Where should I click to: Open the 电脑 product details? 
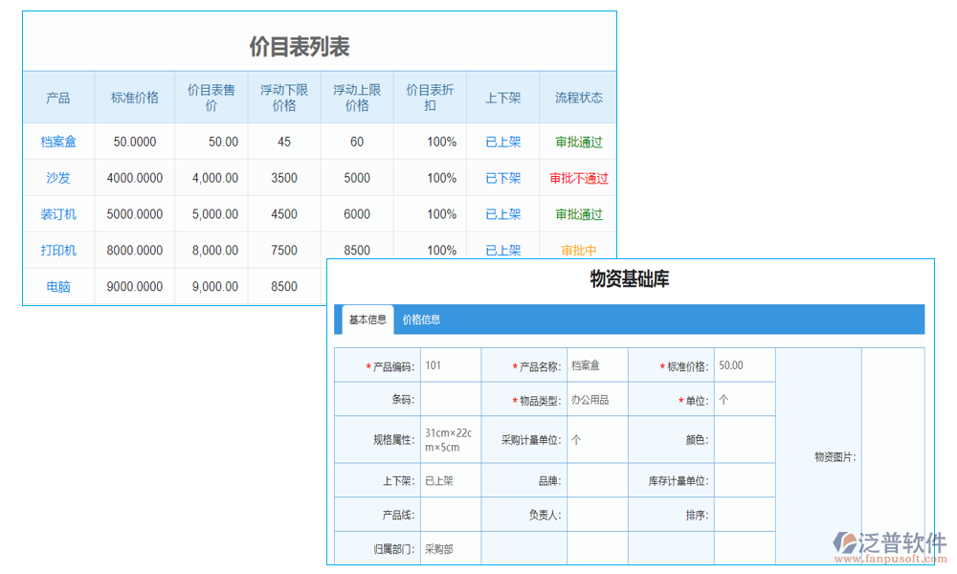pos(58,286)
